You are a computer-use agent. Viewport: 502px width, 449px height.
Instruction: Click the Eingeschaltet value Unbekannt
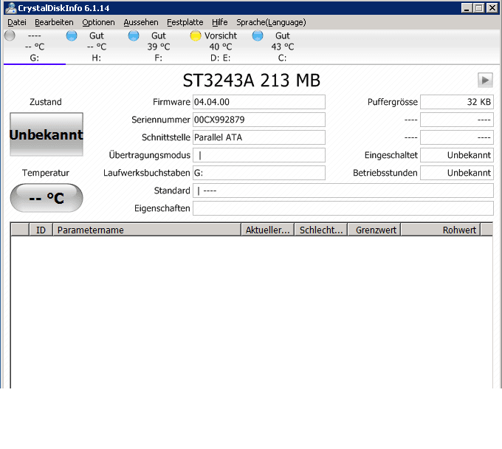click(x=457, y=155)
